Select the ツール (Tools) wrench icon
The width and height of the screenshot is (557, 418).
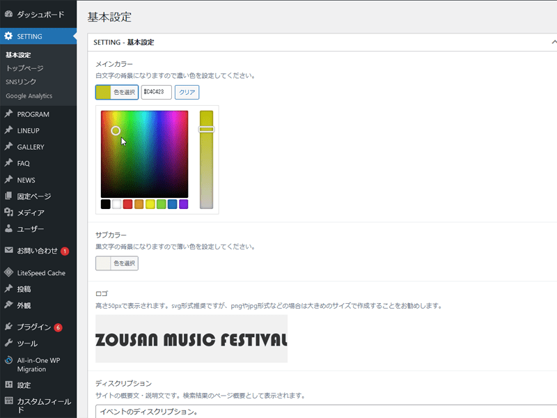pos(8,343)
